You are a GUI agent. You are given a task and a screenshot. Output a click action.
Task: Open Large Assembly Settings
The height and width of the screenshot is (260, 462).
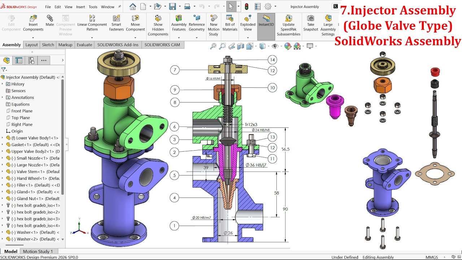[328, 25]
